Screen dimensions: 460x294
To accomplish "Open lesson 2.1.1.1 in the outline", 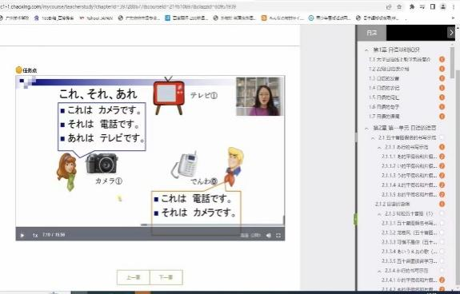I will coord(410,157).
